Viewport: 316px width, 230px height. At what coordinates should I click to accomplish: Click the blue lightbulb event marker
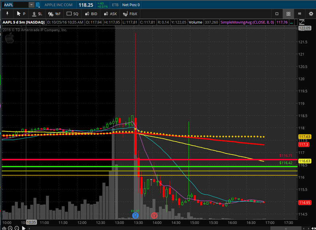click(135, 215)
